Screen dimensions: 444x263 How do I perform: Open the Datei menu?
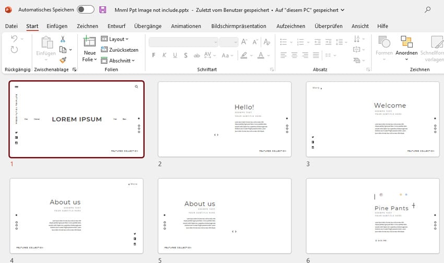[11, 26]
